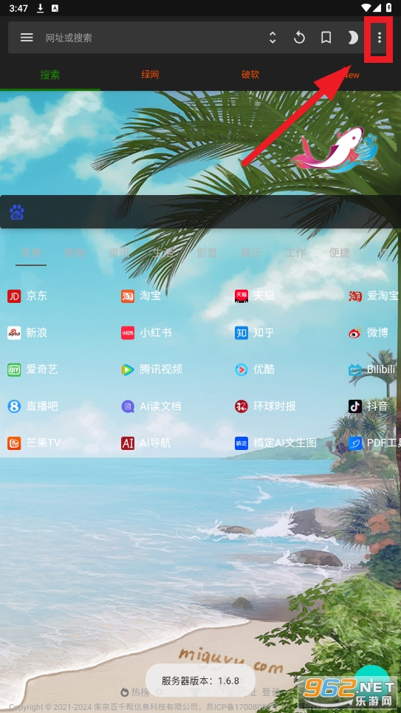Image resolution: width=401 pixels, height=713 pixels.
Task: Open the hamburger menu in address bar
Action: [27, 38]
